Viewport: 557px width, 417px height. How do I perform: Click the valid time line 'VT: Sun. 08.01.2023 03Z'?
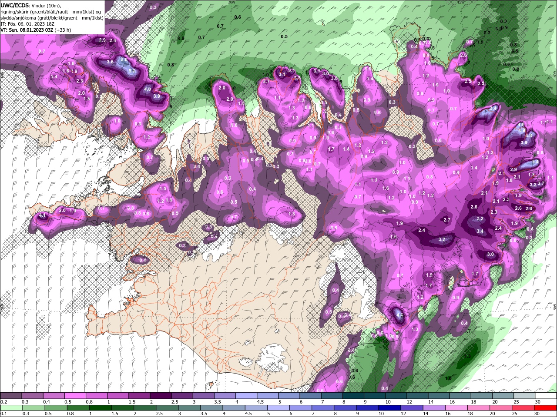point(27,30)
